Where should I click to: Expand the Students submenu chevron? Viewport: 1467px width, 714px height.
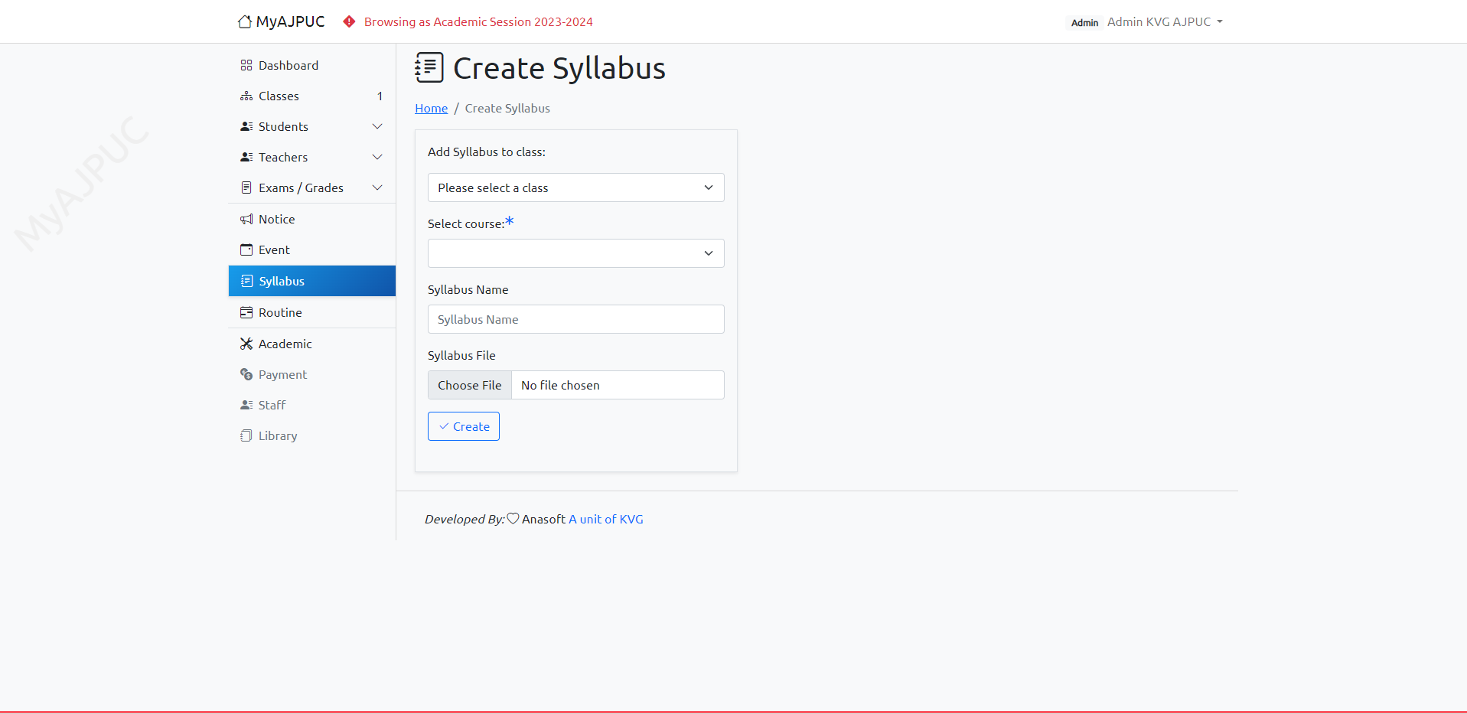[377, 126]
